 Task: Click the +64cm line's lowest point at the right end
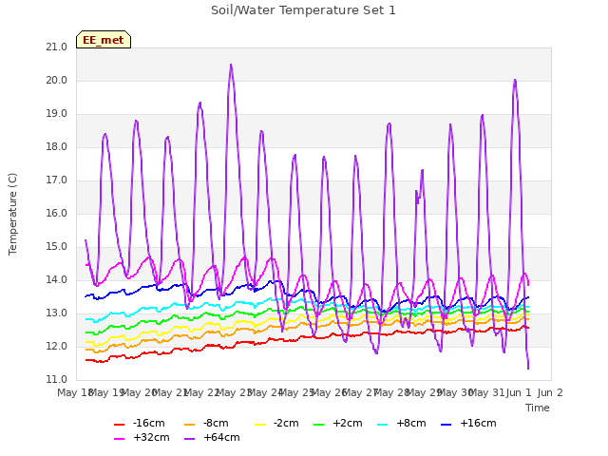click(x=528, y=368)
